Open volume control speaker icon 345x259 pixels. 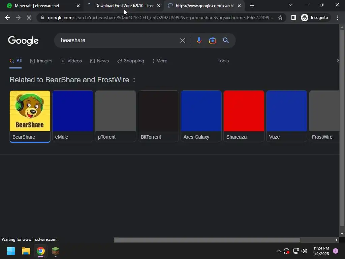tap(304, 251)
